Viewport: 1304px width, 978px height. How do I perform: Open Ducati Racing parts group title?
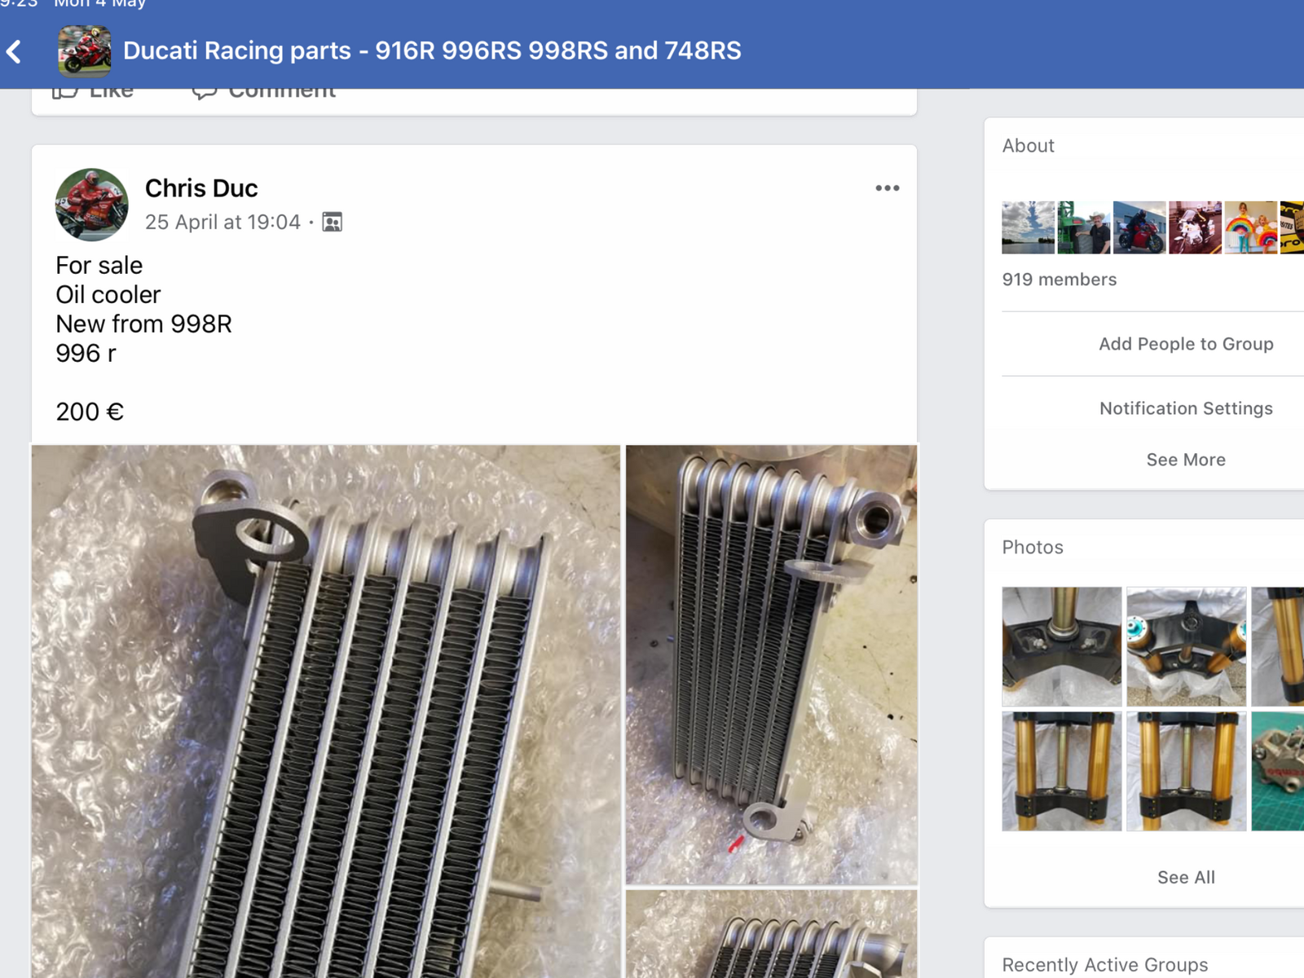[432, 51]
